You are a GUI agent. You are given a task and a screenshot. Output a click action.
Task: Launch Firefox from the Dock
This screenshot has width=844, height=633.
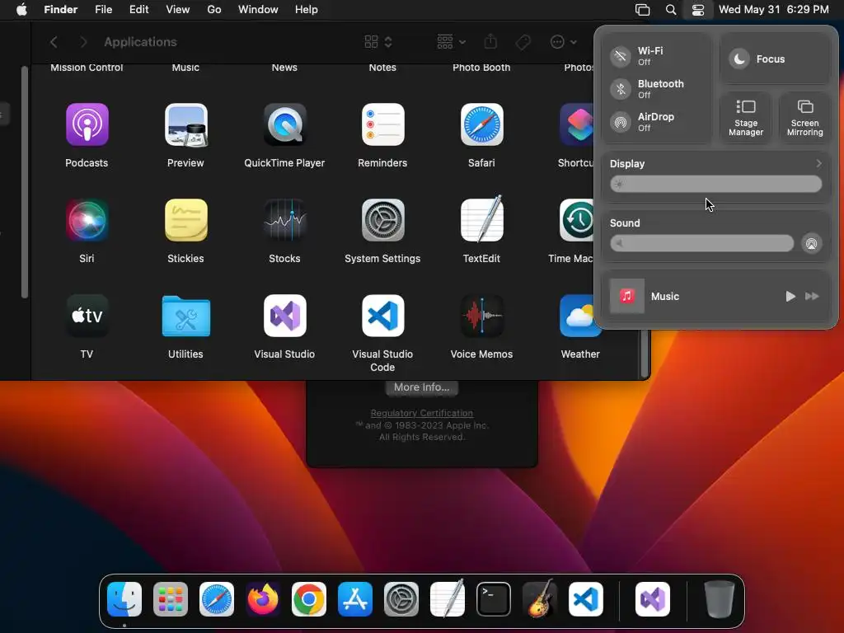coord(263,599)
